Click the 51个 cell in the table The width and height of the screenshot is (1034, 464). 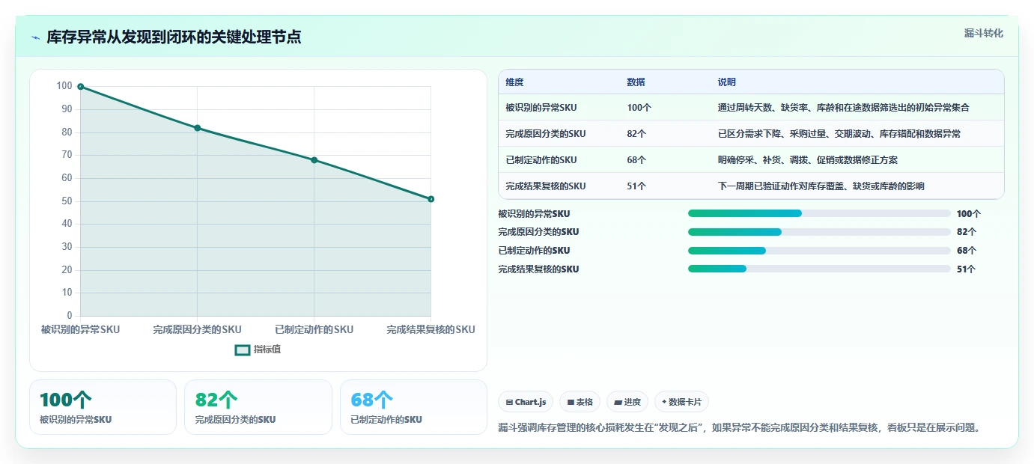pyautogui.click(x=636, y=186)
